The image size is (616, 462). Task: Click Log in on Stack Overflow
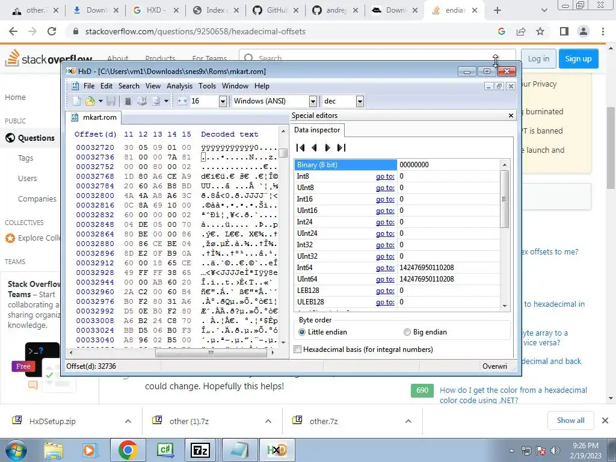538,58
